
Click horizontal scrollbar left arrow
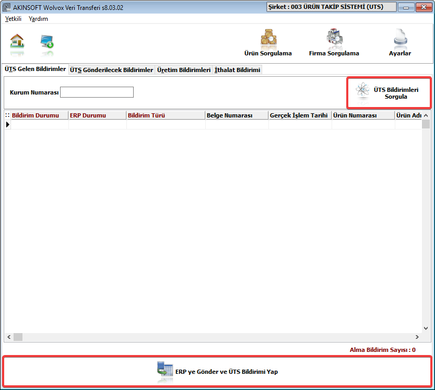coord(9,337)
